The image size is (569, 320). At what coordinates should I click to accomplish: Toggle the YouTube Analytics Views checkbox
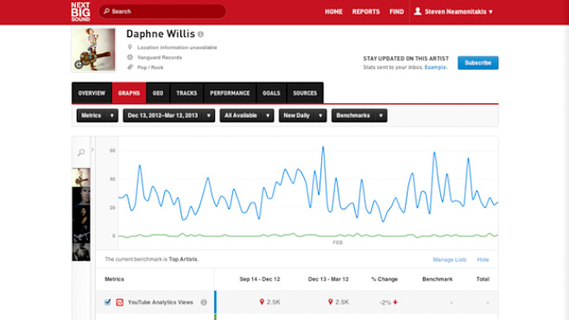(x=107, y=302)
